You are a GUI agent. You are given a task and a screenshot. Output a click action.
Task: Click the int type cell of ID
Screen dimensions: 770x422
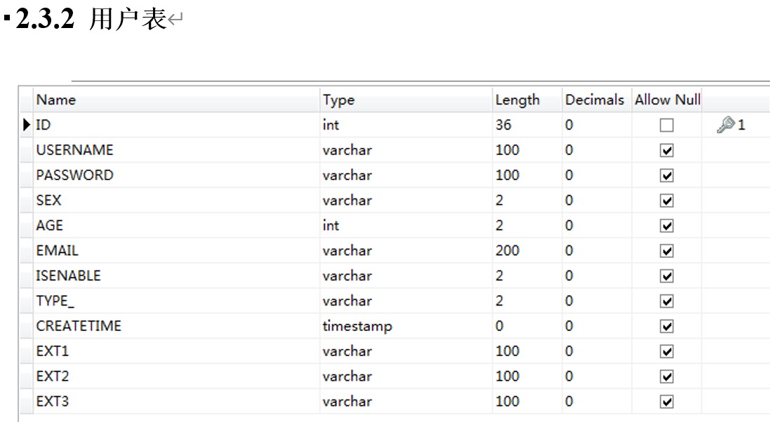[406, 125]
